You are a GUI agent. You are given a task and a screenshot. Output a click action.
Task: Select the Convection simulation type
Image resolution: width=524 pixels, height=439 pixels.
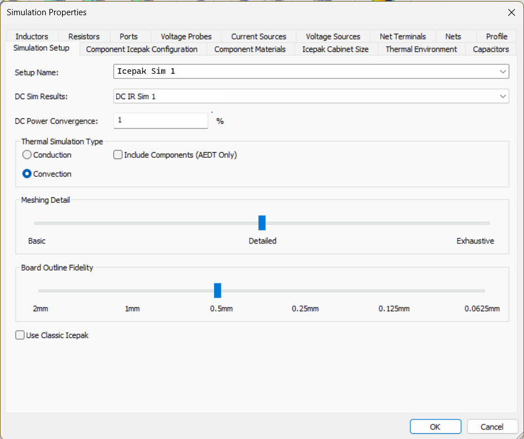click(x=27, y=174)
